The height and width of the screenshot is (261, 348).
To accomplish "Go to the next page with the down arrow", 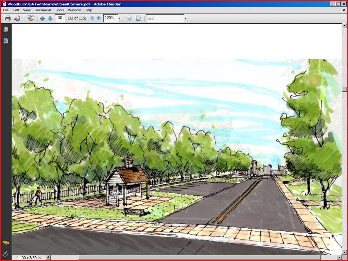I will pos(50,18).
